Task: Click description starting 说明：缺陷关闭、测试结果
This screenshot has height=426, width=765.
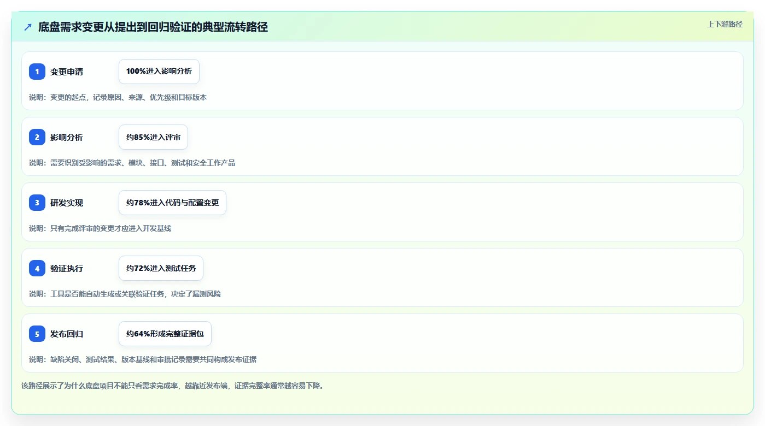Action: coord(143,359)
